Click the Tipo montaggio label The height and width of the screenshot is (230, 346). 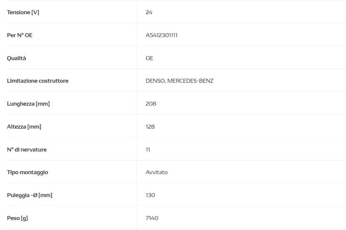pos(27,172)
